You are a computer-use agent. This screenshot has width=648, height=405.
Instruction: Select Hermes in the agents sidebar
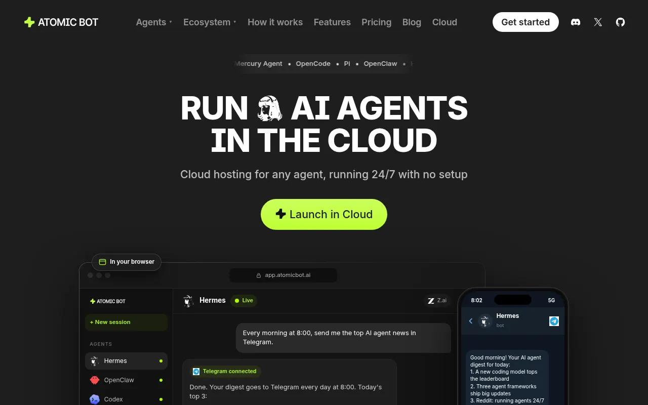[x=126, y=361]
